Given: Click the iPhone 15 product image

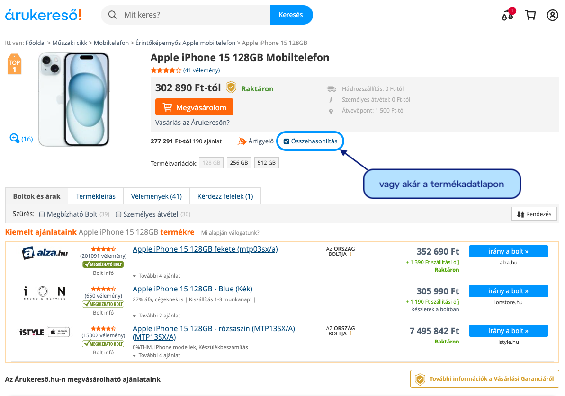Looking at the screenshot, I should point(74,99).
